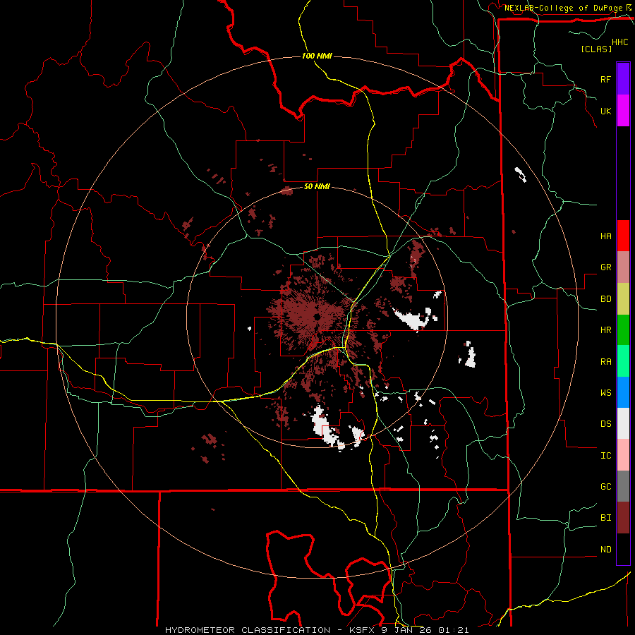Pick the WS blue legend swatch

[623, 392]
